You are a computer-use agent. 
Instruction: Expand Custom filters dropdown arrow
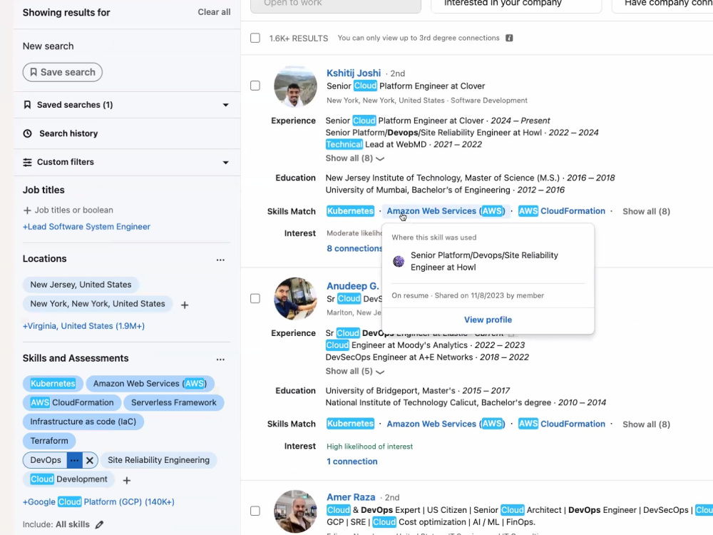[225, 163]
